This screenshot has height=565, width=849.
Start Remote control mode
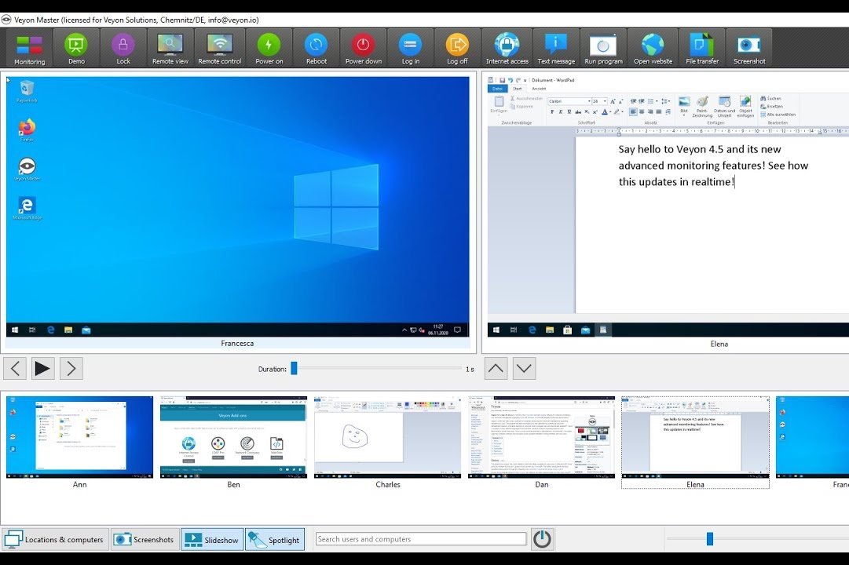click(x=219, y=48)
